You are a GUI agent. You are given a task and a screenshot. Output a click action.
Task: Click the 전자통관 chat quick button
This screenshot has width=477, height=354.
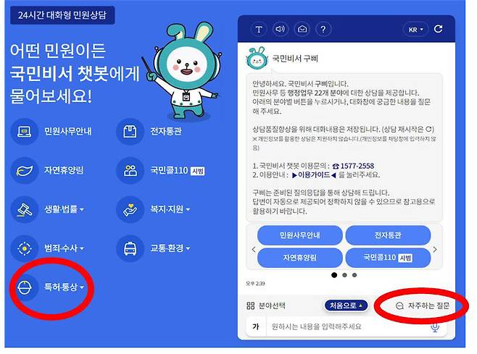(388, 235)
